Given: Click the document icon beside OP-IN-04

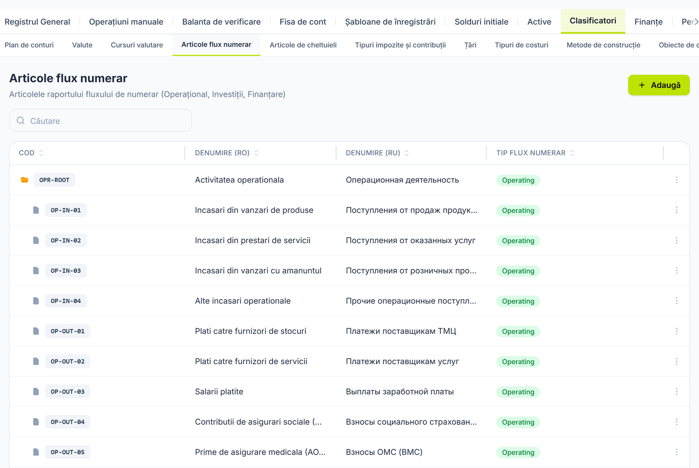Looking at the screenshot, I should pyautogui.click(x=36, y=301).
